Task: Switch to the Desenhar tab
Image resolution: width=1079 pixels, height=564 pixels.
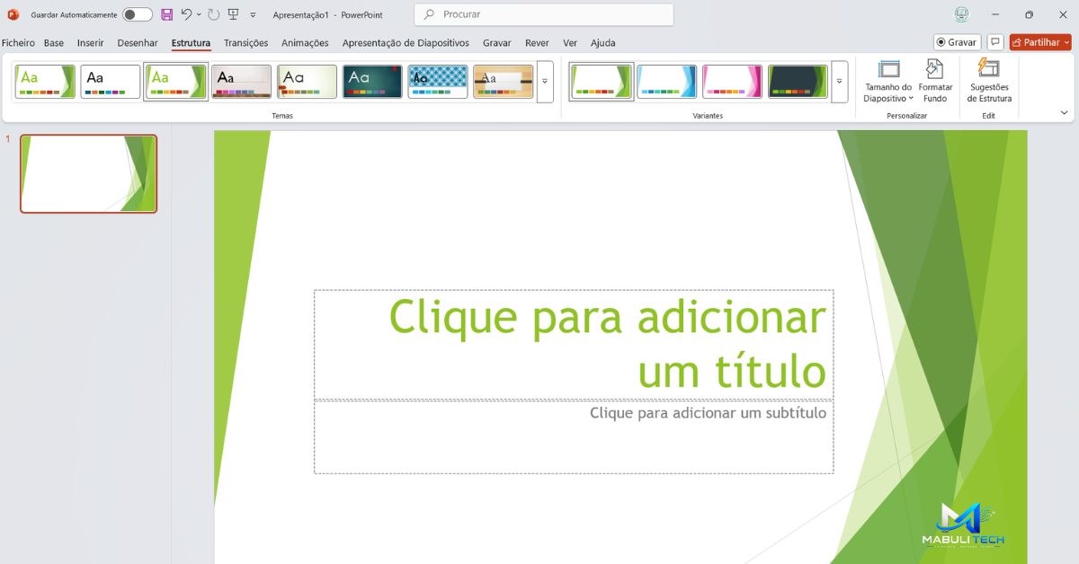Action: (x=138, y=43)
